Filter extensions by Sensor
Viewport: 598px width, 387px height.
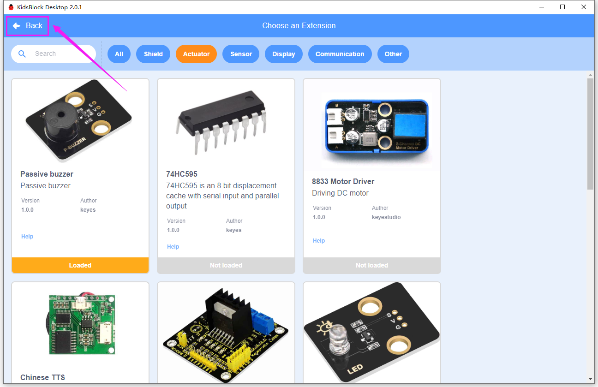point(241,54)
